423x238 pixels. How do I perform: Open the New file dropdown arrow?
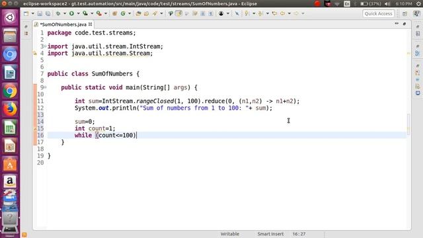(32, 13)
